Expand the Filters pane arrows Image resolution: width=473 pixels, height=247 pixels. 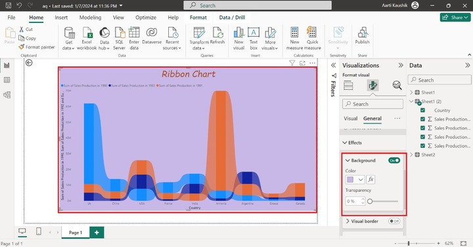coord(333,66)
